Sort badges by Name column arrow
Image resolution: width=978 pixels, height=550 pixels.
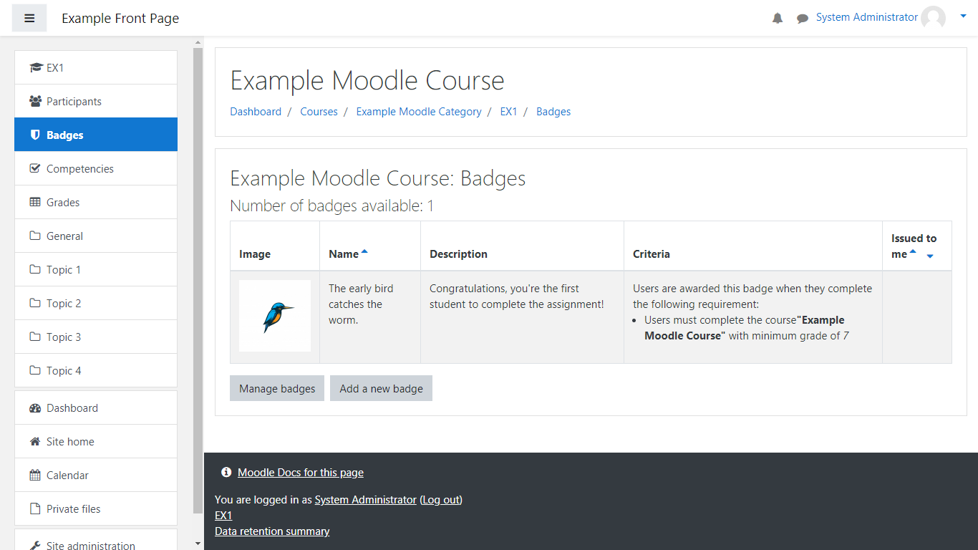(364, 252)
